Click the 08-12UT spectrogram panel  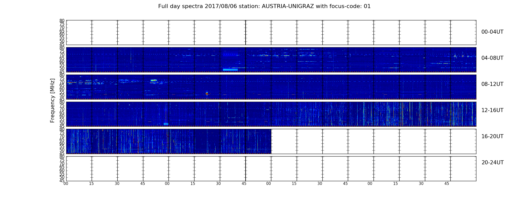[271, 87]
